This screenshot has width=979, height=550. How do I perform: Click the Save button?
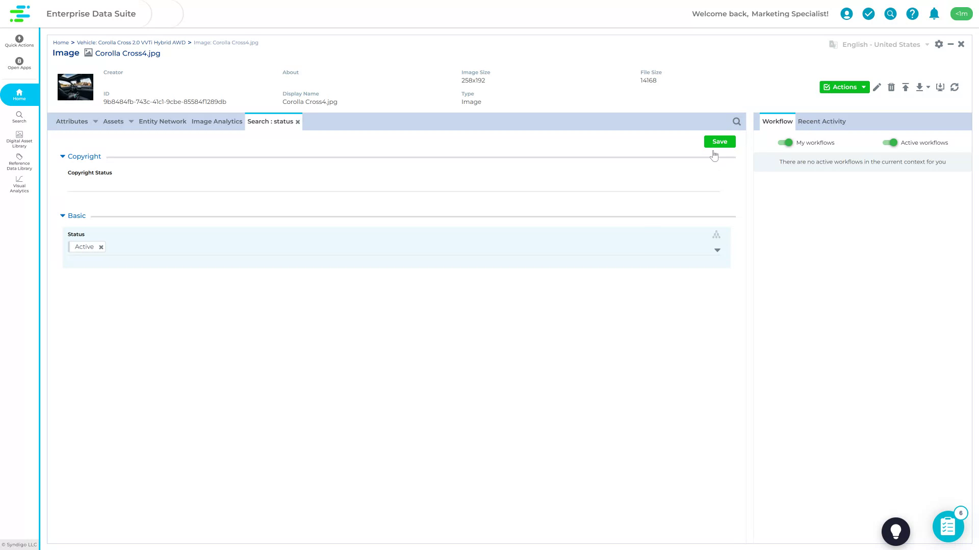(x=719, y=142)
